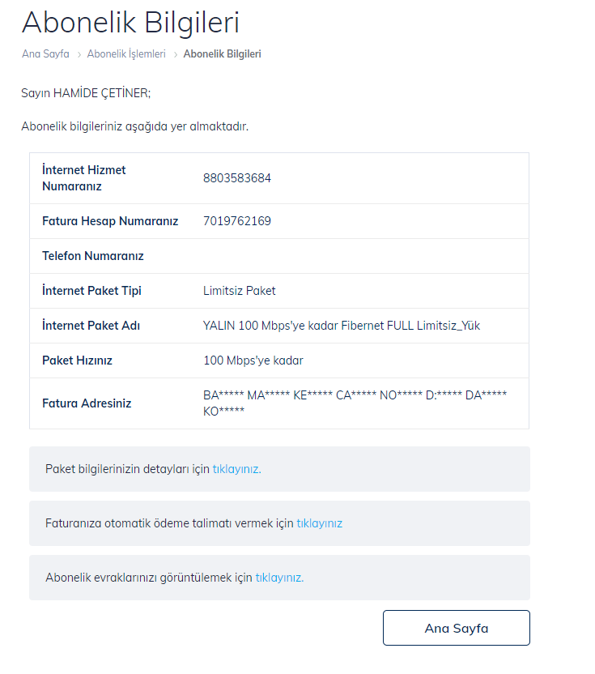This screenshot has width=595, height=674.
Task: Click the Limitsiz Paket value
Action: point(240,291)
